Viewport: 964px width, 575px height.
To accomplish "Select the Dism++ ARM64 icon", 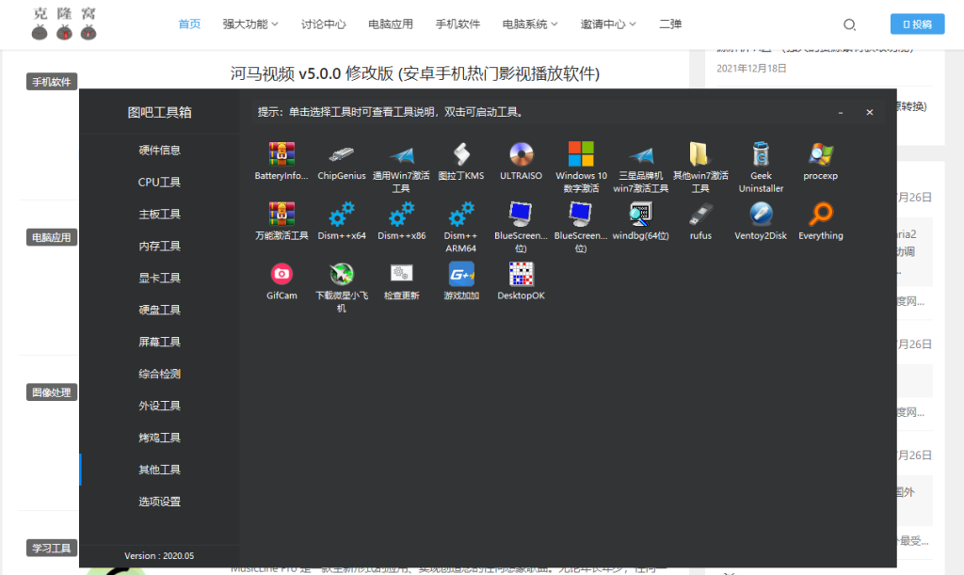I will click(x=461, y=214).
